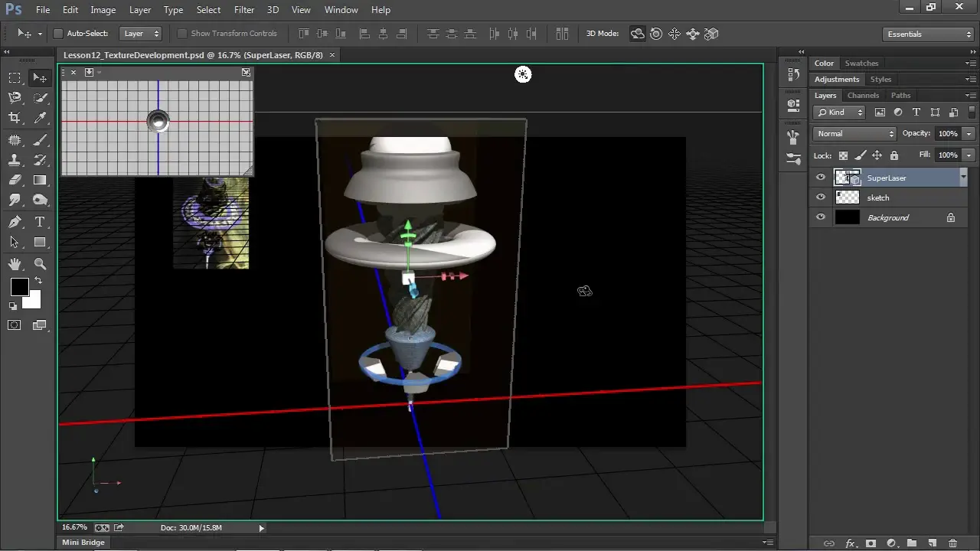This screenshot has height=551, width=980.
Task: Select the Zoom tool
Action: pos(40,264)
